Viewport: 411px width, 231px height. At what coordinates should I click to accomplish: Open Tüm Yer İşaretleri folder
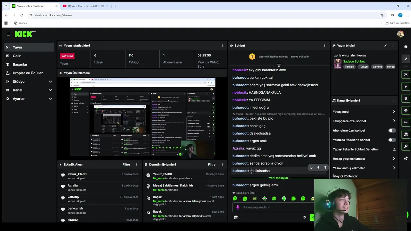point(397,23)
